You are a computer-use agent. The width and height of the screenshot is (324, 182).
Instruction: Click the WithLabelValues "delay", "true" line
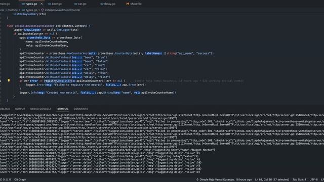[64, 73]
